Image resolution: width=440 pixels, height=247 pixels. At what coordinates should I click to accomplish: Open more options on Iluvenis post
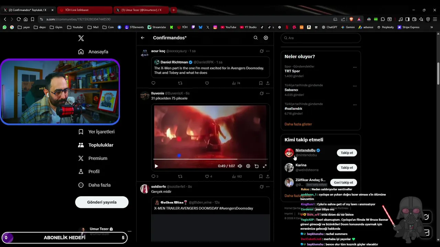268,93
